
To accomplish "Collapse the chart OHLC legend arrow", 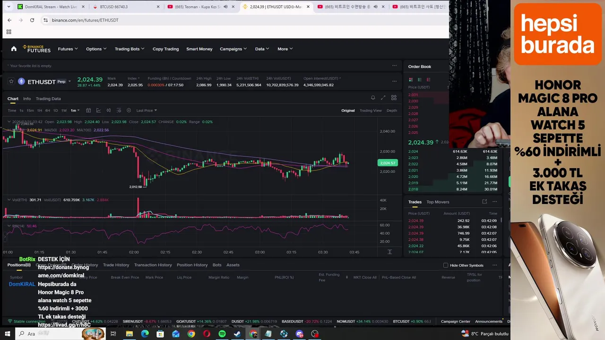I will [9, 122].
